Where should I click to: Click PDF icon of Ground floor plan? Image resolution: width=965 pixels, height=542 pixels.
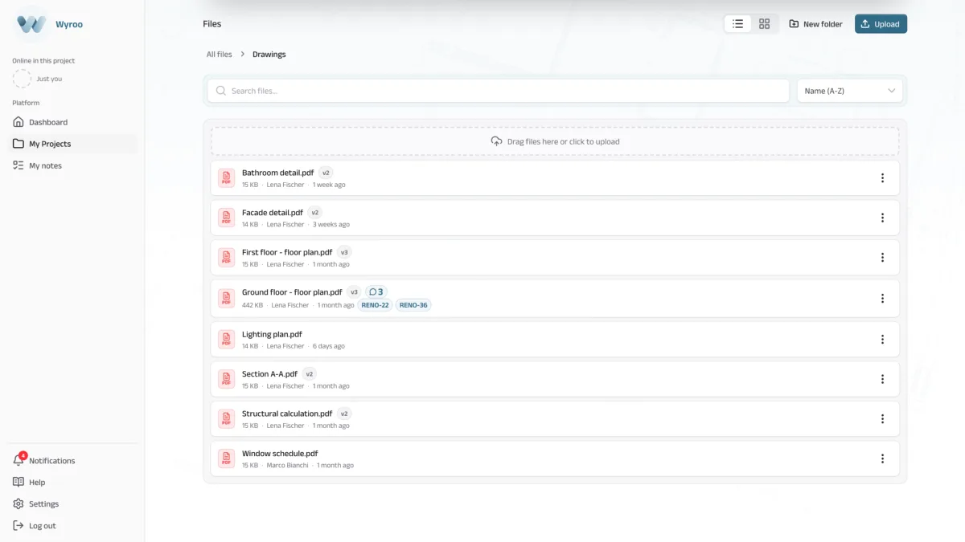pyautogui.click(x=227, y=299)
